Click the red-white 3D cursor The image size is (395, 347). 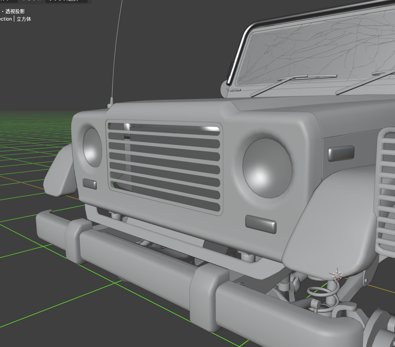tap(337, 275)
